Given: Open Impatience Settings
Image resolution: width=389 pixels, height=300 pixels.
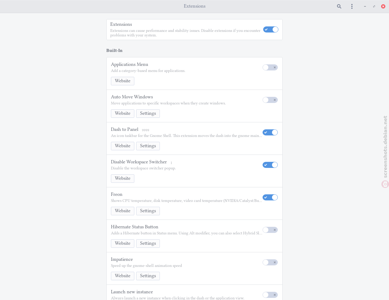Looking at the screenshot, I should [x=148, y=276].
